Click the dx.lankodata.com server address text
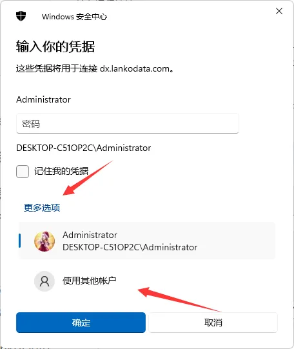Image resolution: width=294 pixels, height=349 pixels. click(135, 68)
